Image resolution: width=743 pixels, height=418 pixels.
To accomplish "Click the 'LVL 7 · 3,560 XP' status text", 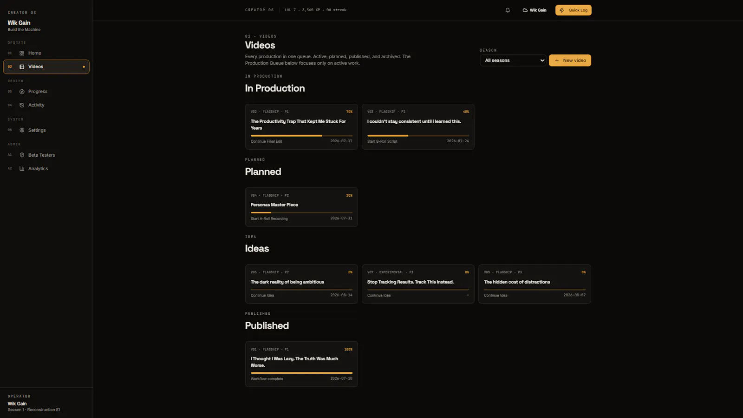I will pyautogui.click(x=302, y=10).
